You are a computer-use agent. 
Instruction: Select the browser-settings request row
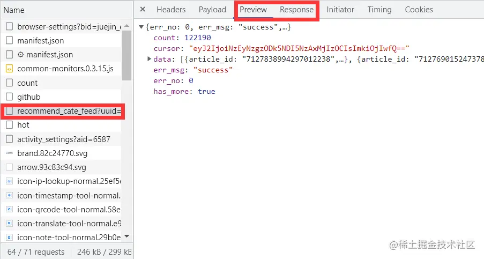tap(62, 27)
